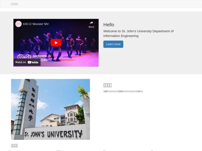Play the EXO Monster MV video
Viewport: 202px width, 151px height.
[x=56, y=43]
